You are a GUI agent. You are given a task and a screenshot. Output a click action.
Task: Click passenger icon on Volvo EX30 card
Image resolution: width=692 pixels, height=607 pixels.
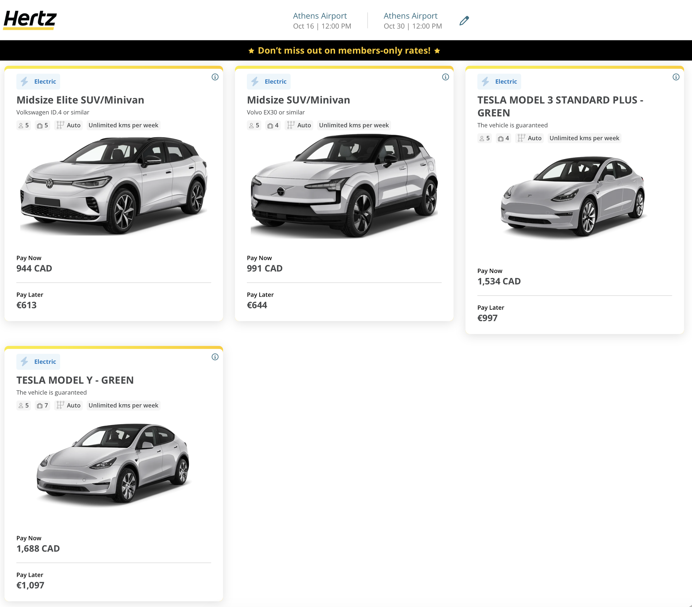tap(252, 126)
